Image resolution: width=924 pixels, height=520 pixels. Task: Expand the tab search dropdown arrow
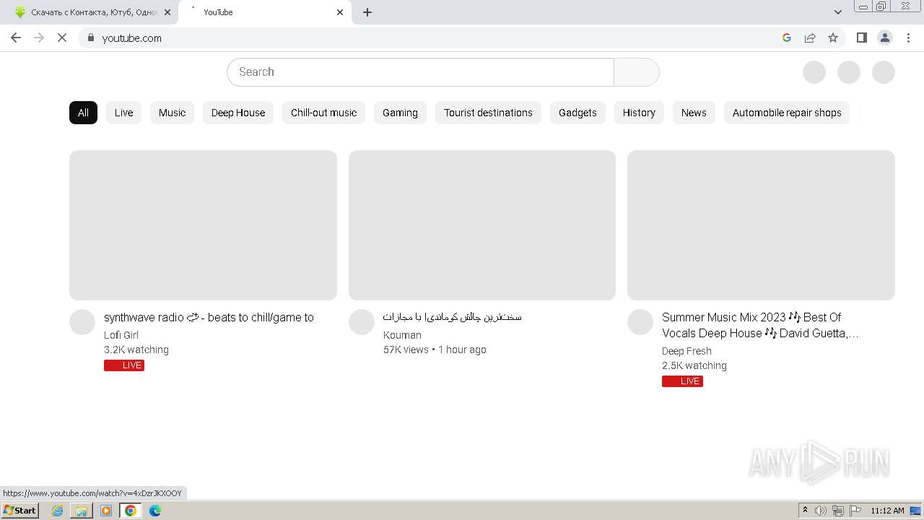(837, 12)
